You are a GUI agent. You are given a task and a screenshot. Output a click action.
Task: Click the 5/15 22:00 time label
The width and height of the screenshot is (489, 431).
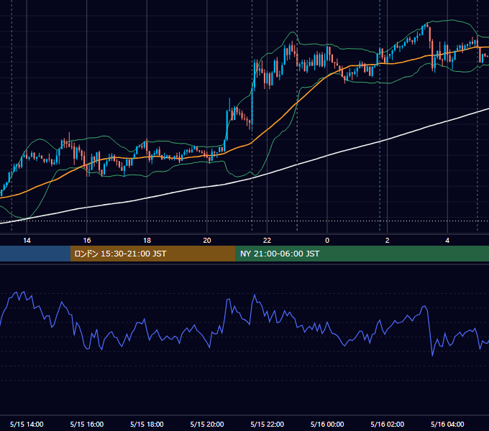click(x=268, y=424)
